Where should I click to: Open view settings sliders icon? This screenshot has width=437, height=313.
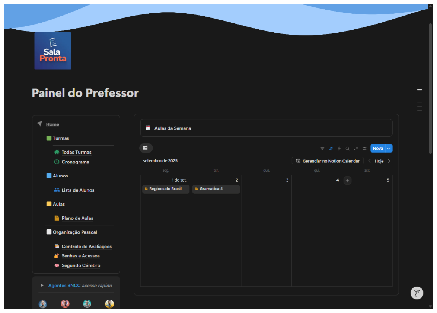(x=364, y=149)
